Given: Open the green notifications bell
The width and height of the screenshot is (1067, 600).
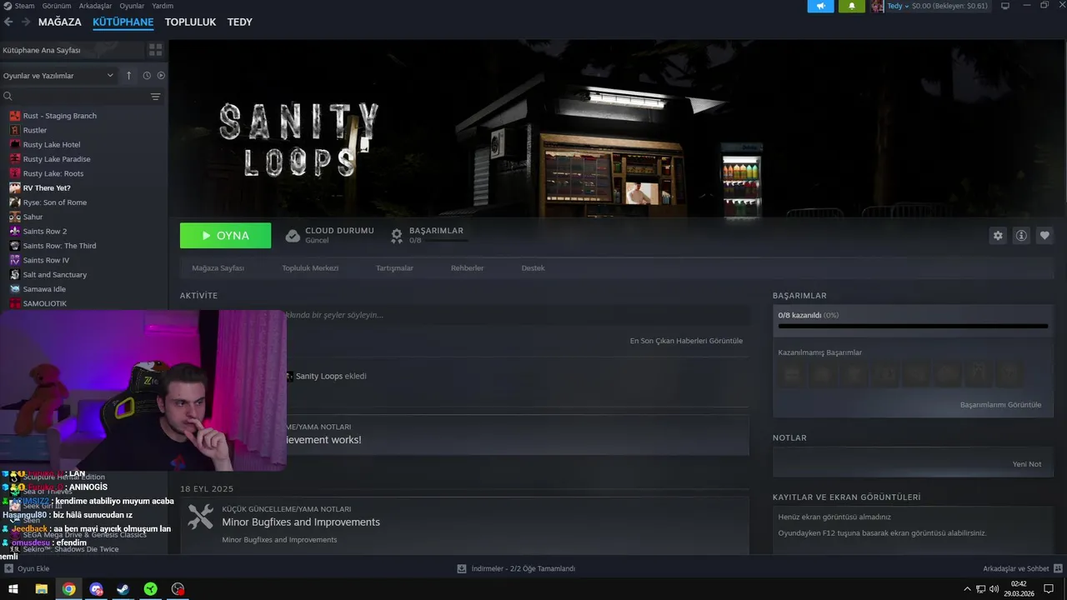Looking at the screenshot, I should click(x=851, y=6).
